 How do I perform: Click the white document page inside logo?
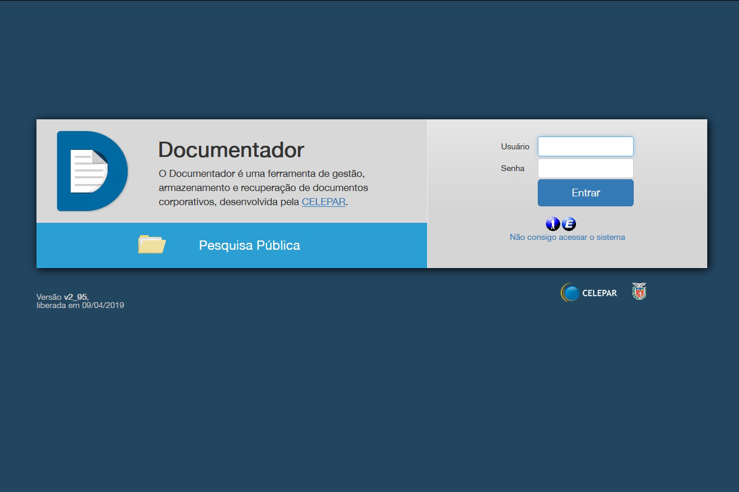coord(88,171)
